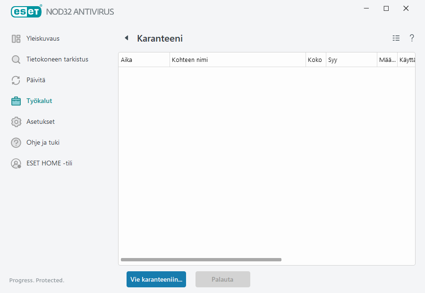
Task: Click the Päivitä update icon
Action: click(17, 80)
